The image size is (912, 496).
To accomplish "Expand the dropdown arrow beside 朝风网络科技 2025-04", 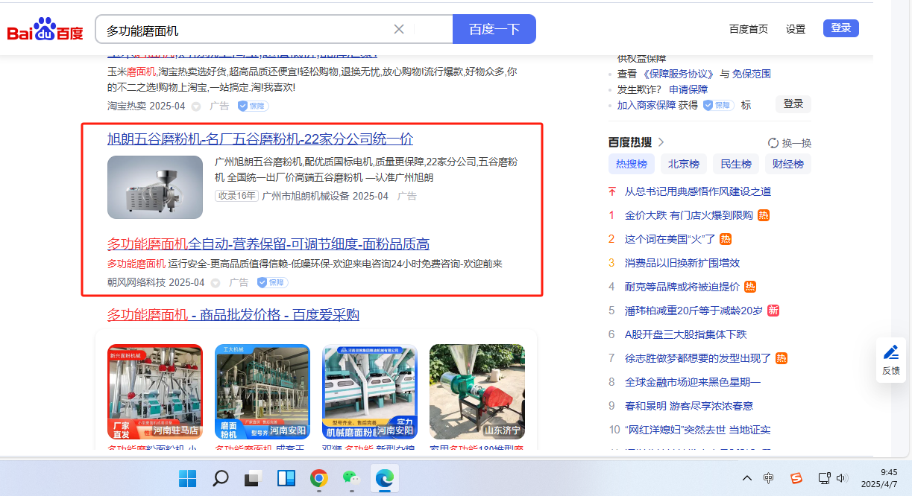I will click(216, 283).
